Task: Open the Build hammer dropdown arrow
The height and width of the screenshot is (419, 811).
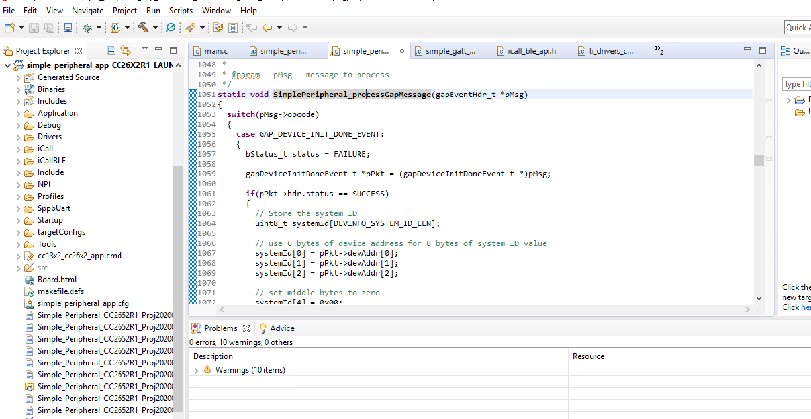Action: click(x=155, y=28)
